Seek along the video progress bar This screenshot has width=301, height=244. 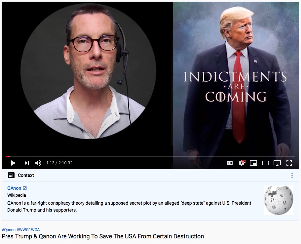pos(150,157)
